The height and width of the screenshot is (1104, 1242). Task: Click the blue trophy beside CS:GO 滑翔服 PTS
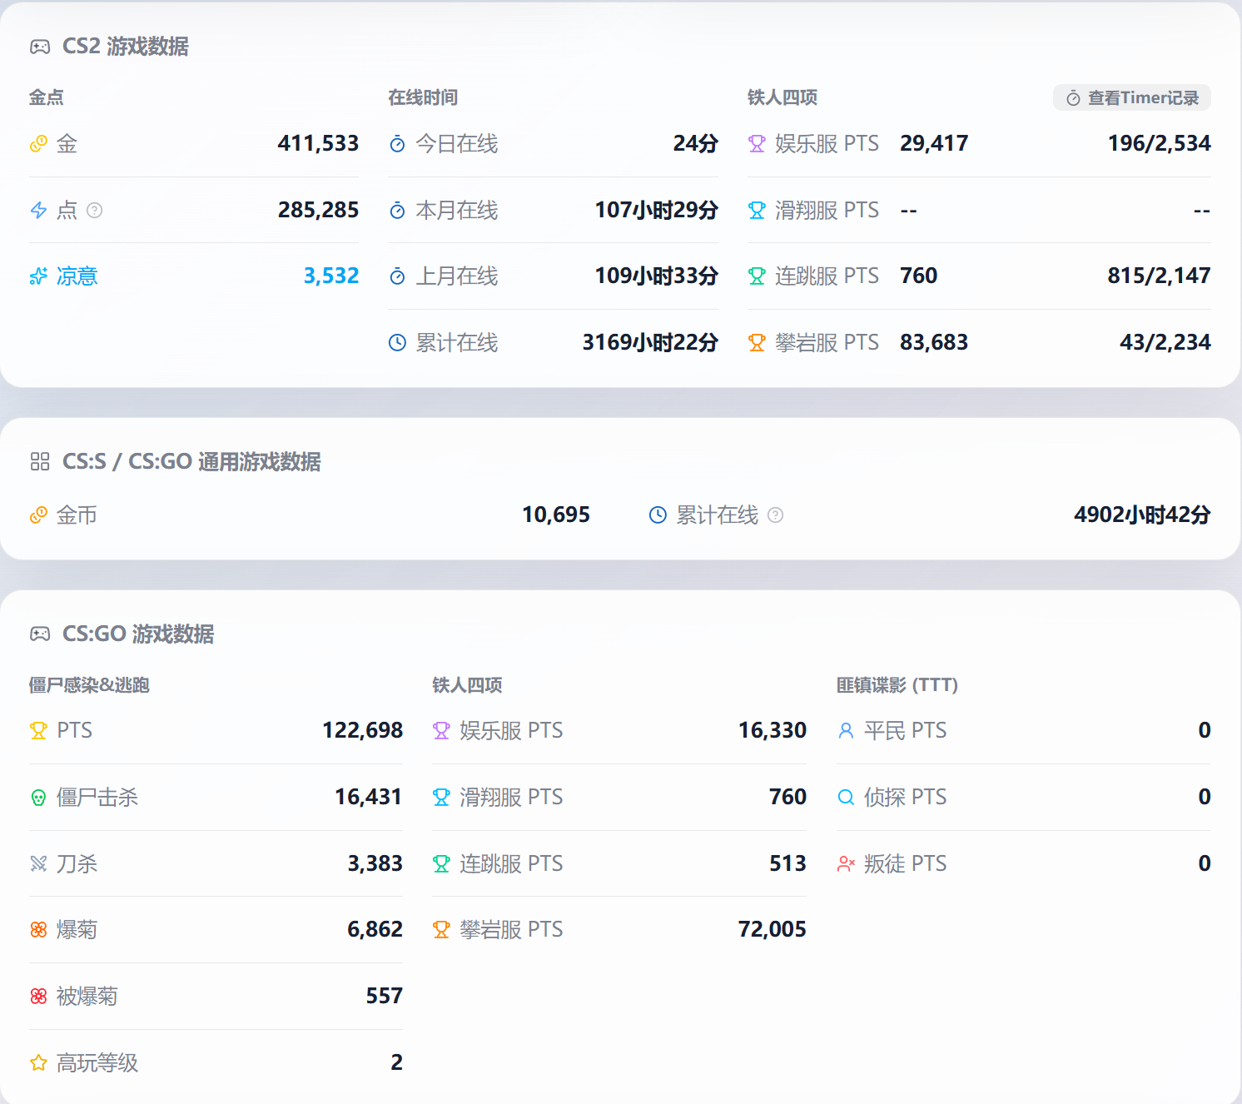click(x=441, y=798)
